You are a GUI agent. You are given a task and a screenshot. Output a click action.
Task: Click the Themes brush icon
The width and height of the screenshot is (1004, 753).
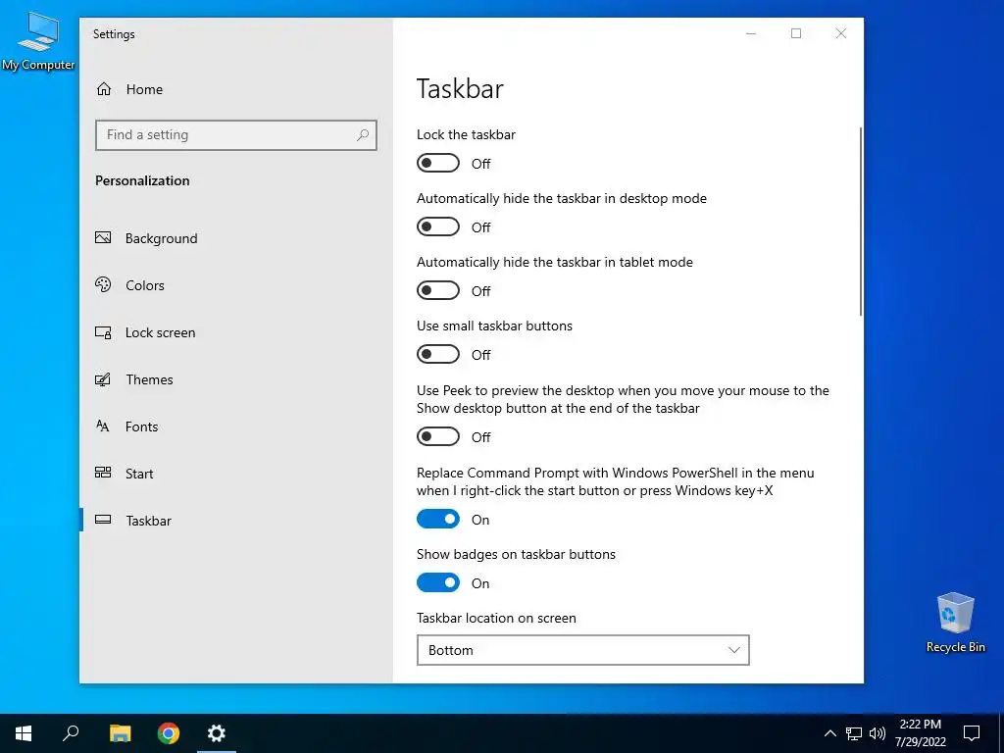point(103,379)
